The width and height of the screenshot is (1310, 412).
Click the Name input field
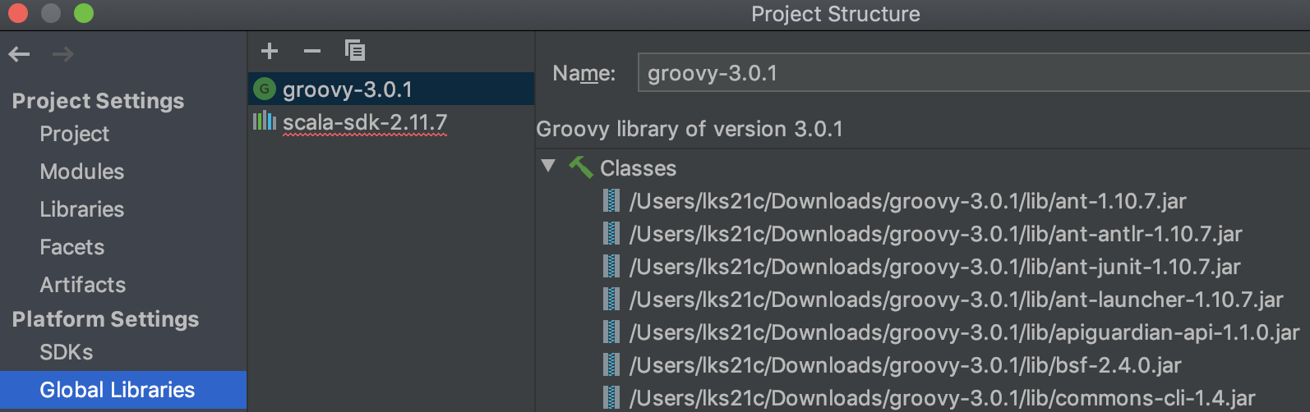(973, 73)
